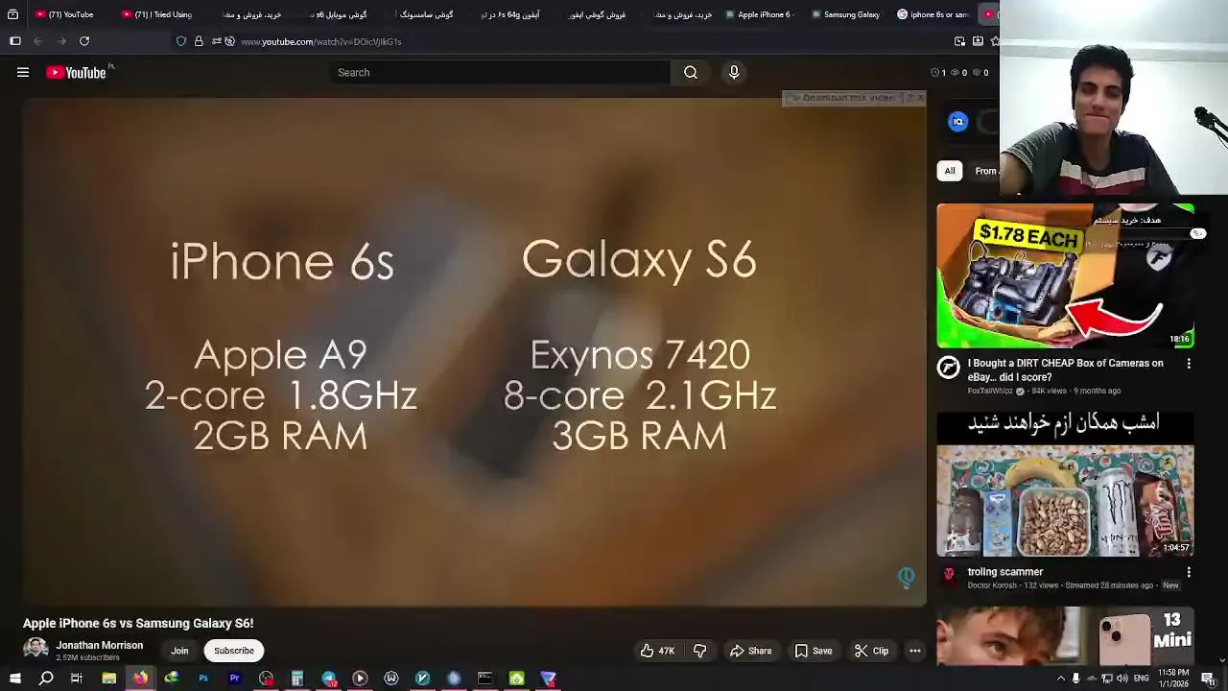Open the Task View taskbar button
The width and height of the screenshot is (1228, 691).
pyautogui.click(x=77, y=679)
